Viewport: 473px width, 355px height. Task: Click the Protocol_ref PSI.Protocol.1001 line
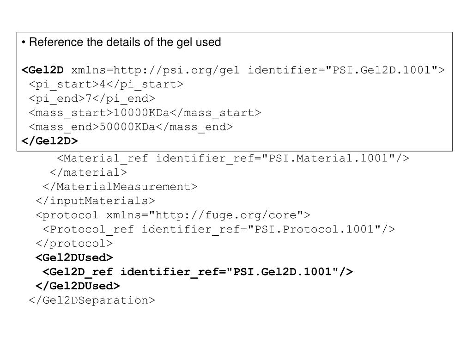219,229
